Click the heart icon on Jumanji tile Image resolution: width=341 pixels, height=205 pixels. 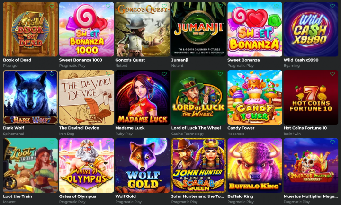click(220, 6)
